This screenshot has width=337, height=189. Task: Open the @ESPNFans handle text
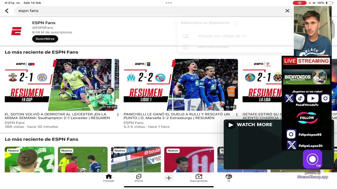click(x=43, y=28)
